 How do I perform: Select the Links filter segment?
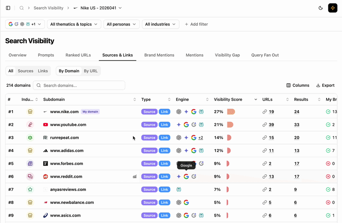(x=43, y=71)
